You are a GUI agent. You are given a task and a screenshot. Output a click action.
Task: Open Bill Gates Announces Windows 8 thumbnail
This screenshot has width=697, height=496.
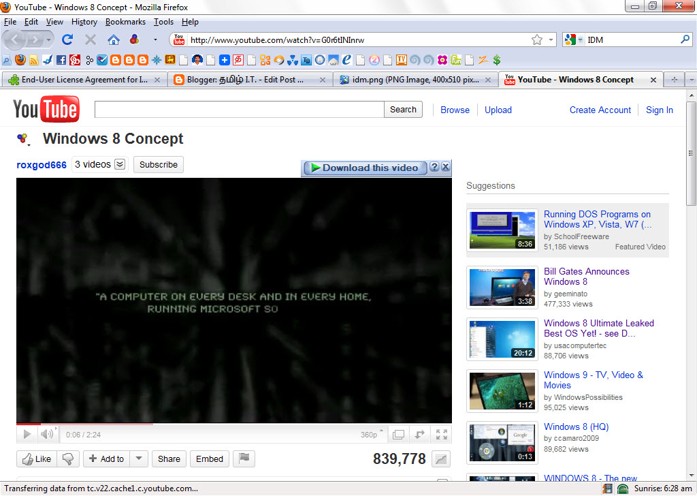(502, 287)
